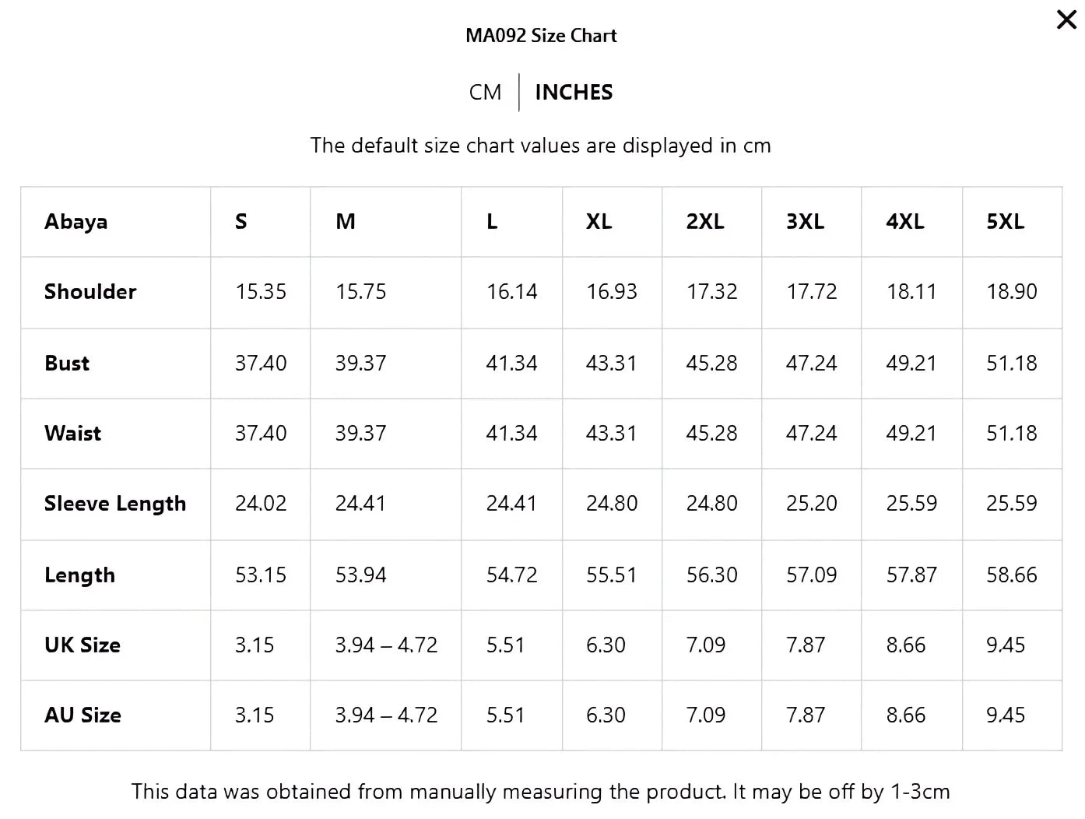1085x819 pixels.
Task: Select the Sleeve Length row label
Action: pos(115,504)
